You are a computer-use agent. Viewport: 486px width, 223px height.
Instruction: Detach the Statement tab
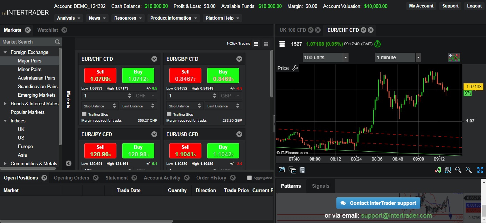pyautogui.click(x=134, y=178)
